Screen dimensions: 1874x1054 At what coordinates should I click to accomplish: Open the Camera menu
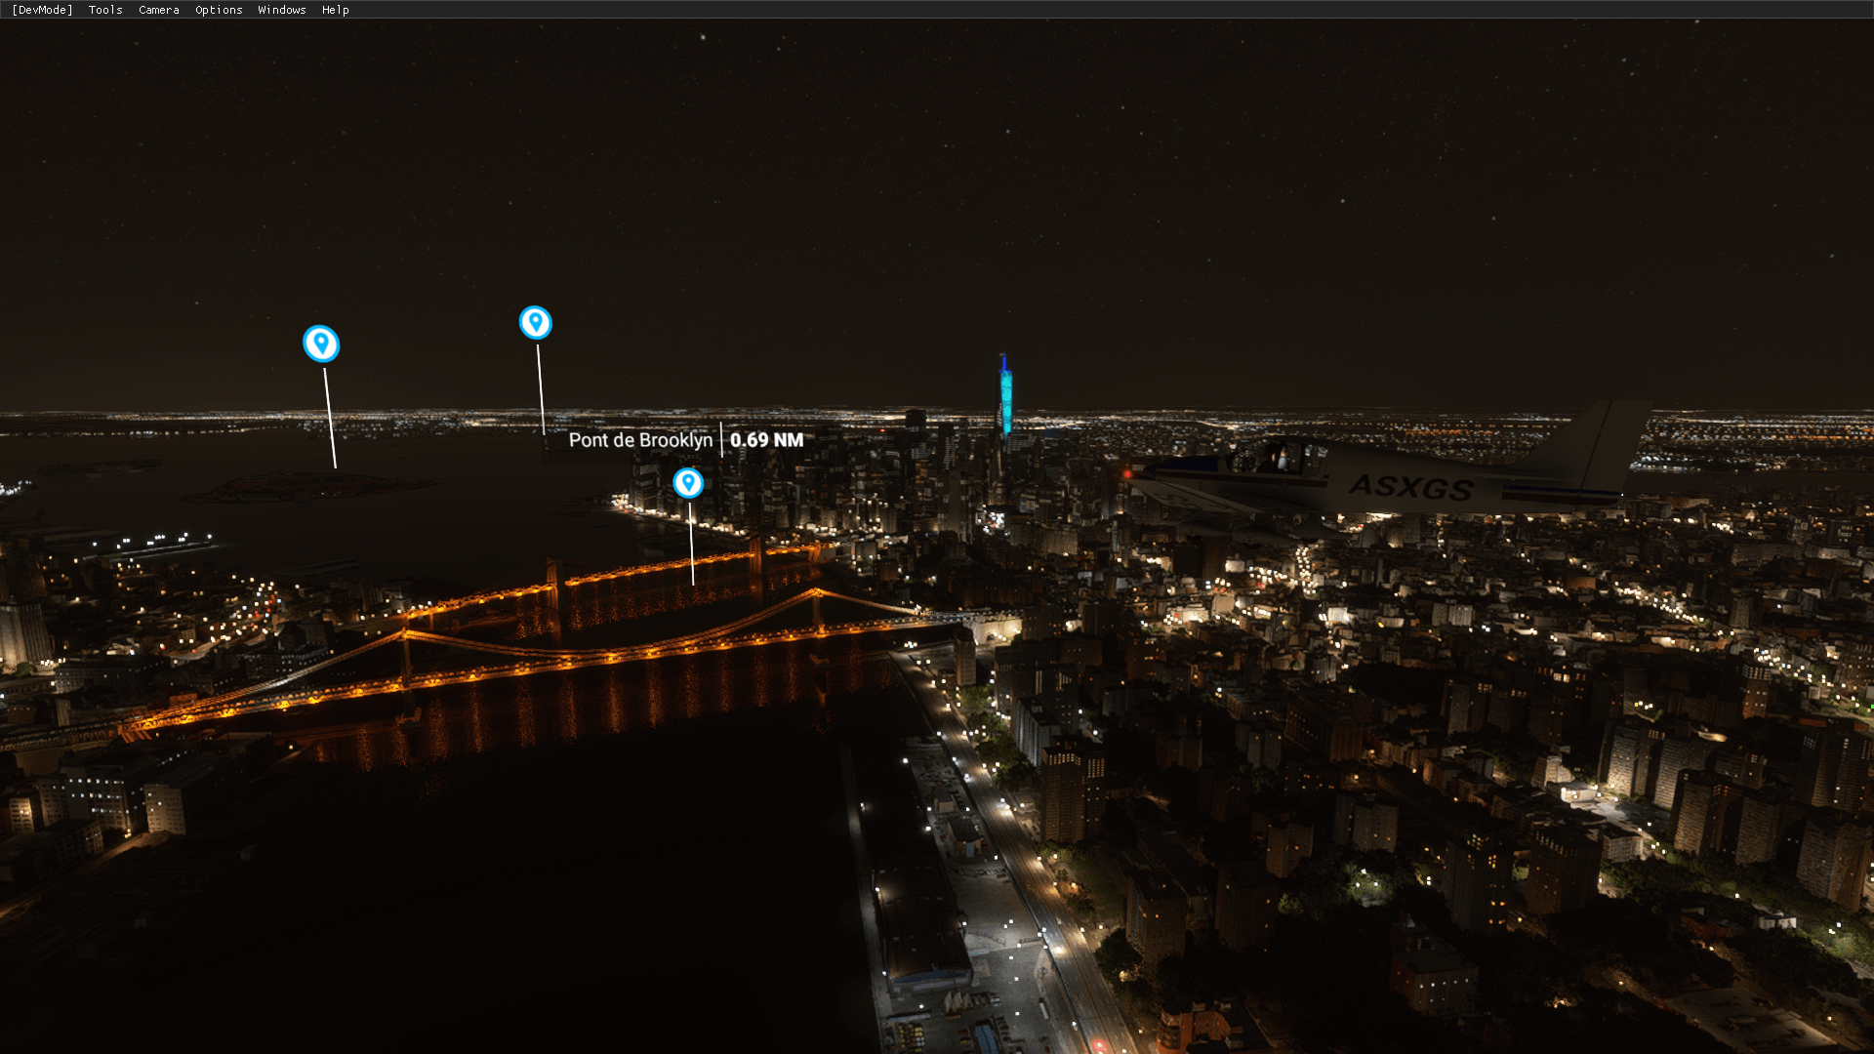pos(159,10)
